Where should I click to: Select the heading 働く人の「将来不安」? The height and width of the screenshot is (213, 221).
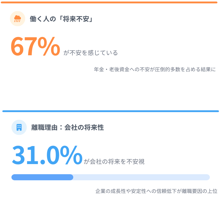61,19
